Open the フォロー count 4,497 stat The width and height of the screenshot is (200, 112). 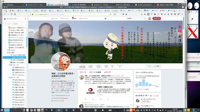91,66
